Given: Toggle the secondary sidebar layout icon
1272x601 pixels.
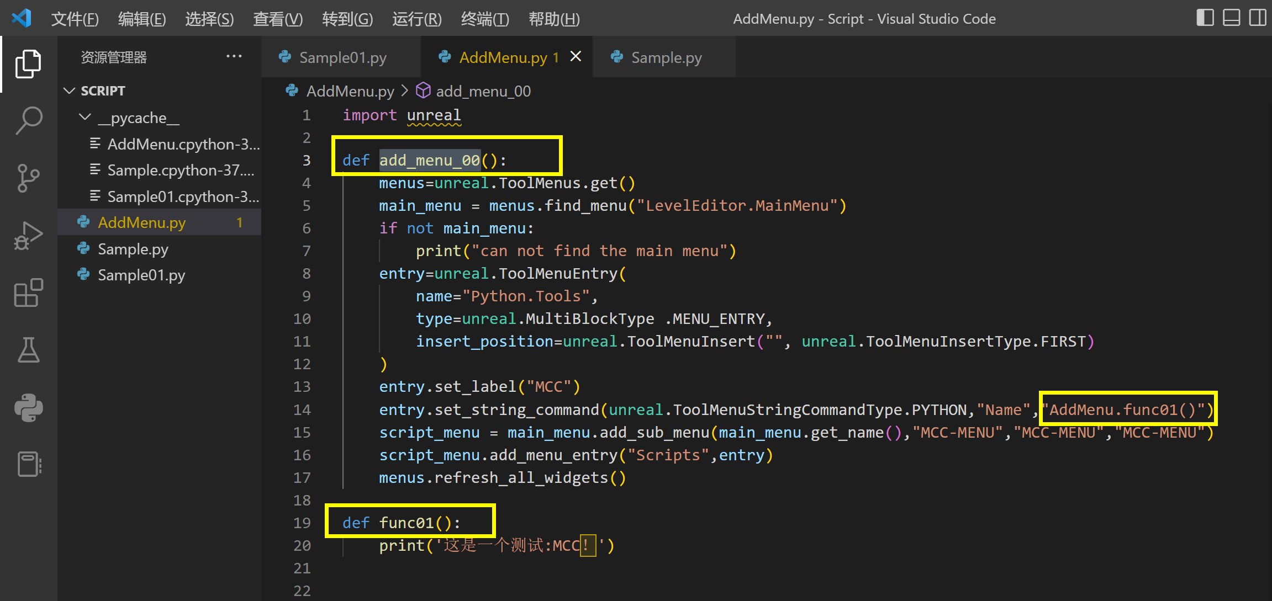Looking at the screenshot, I should click(1258, 18).
